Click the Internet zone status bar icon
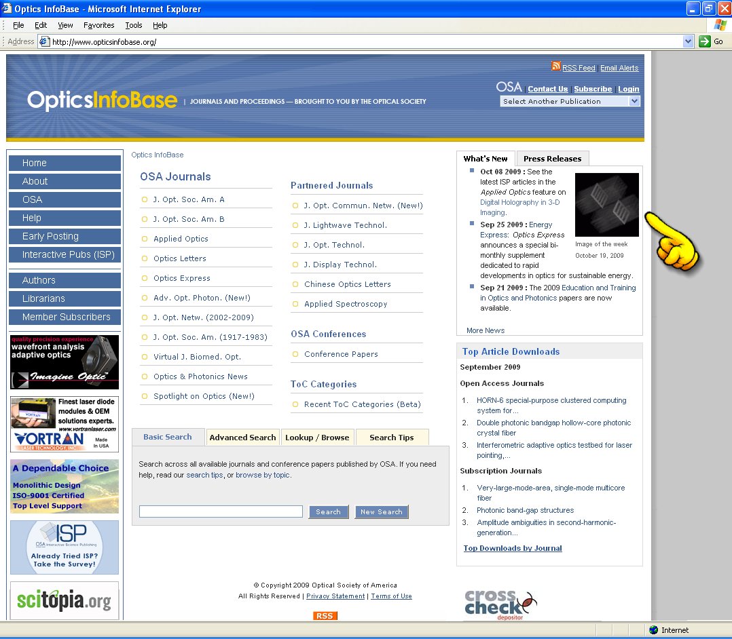The width and height of the screenshot is (732, 639). 653,630
